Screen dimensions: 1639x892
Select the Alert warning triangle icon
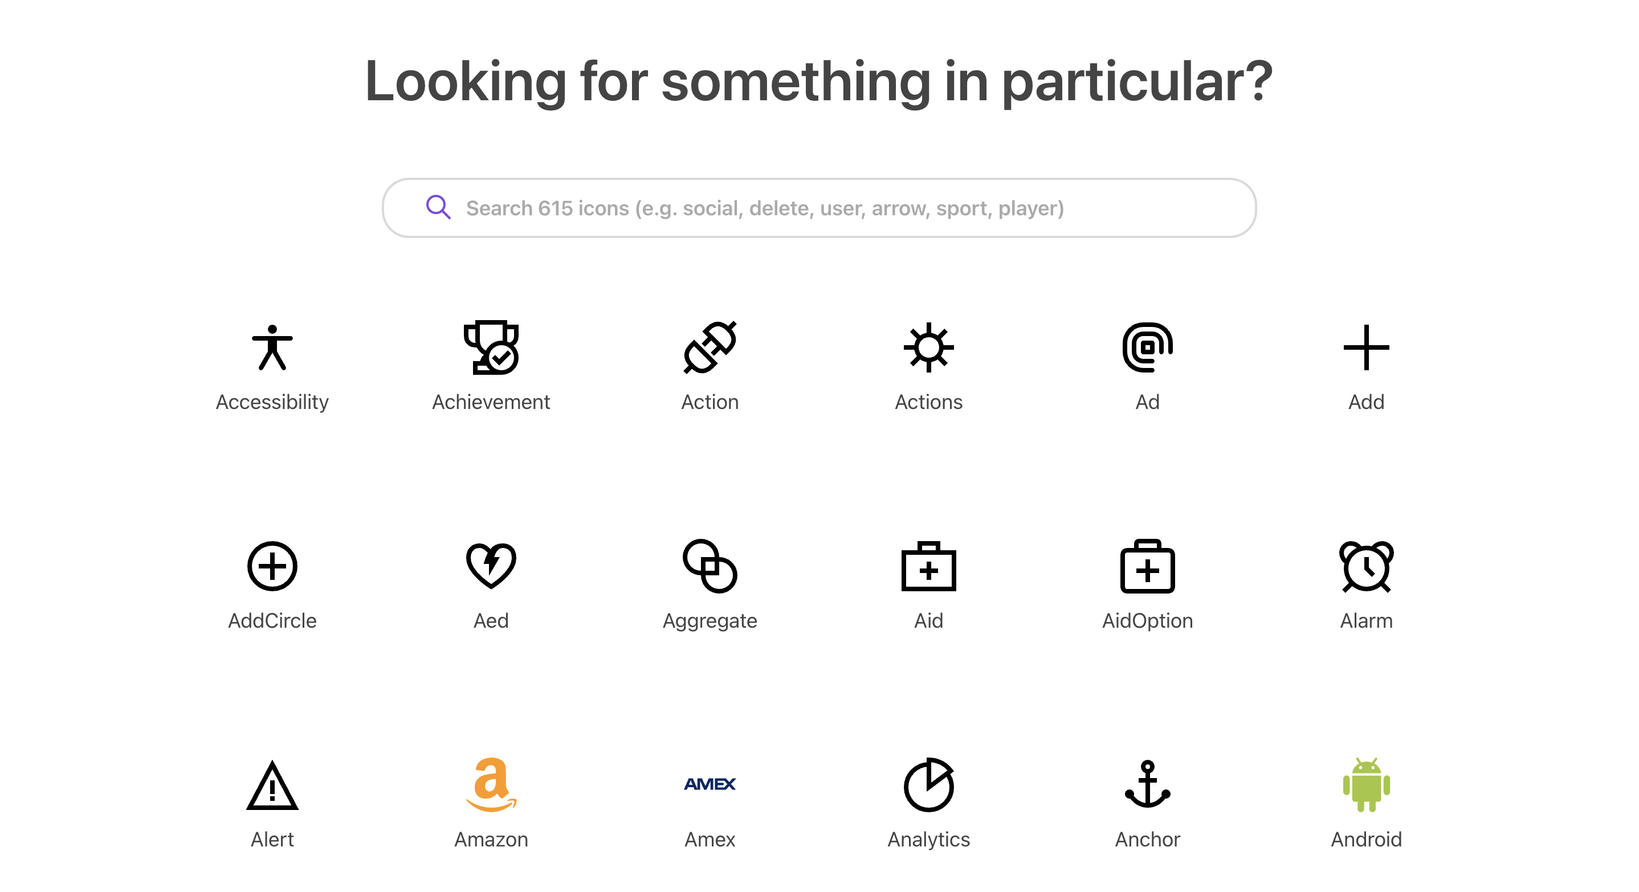272,785
